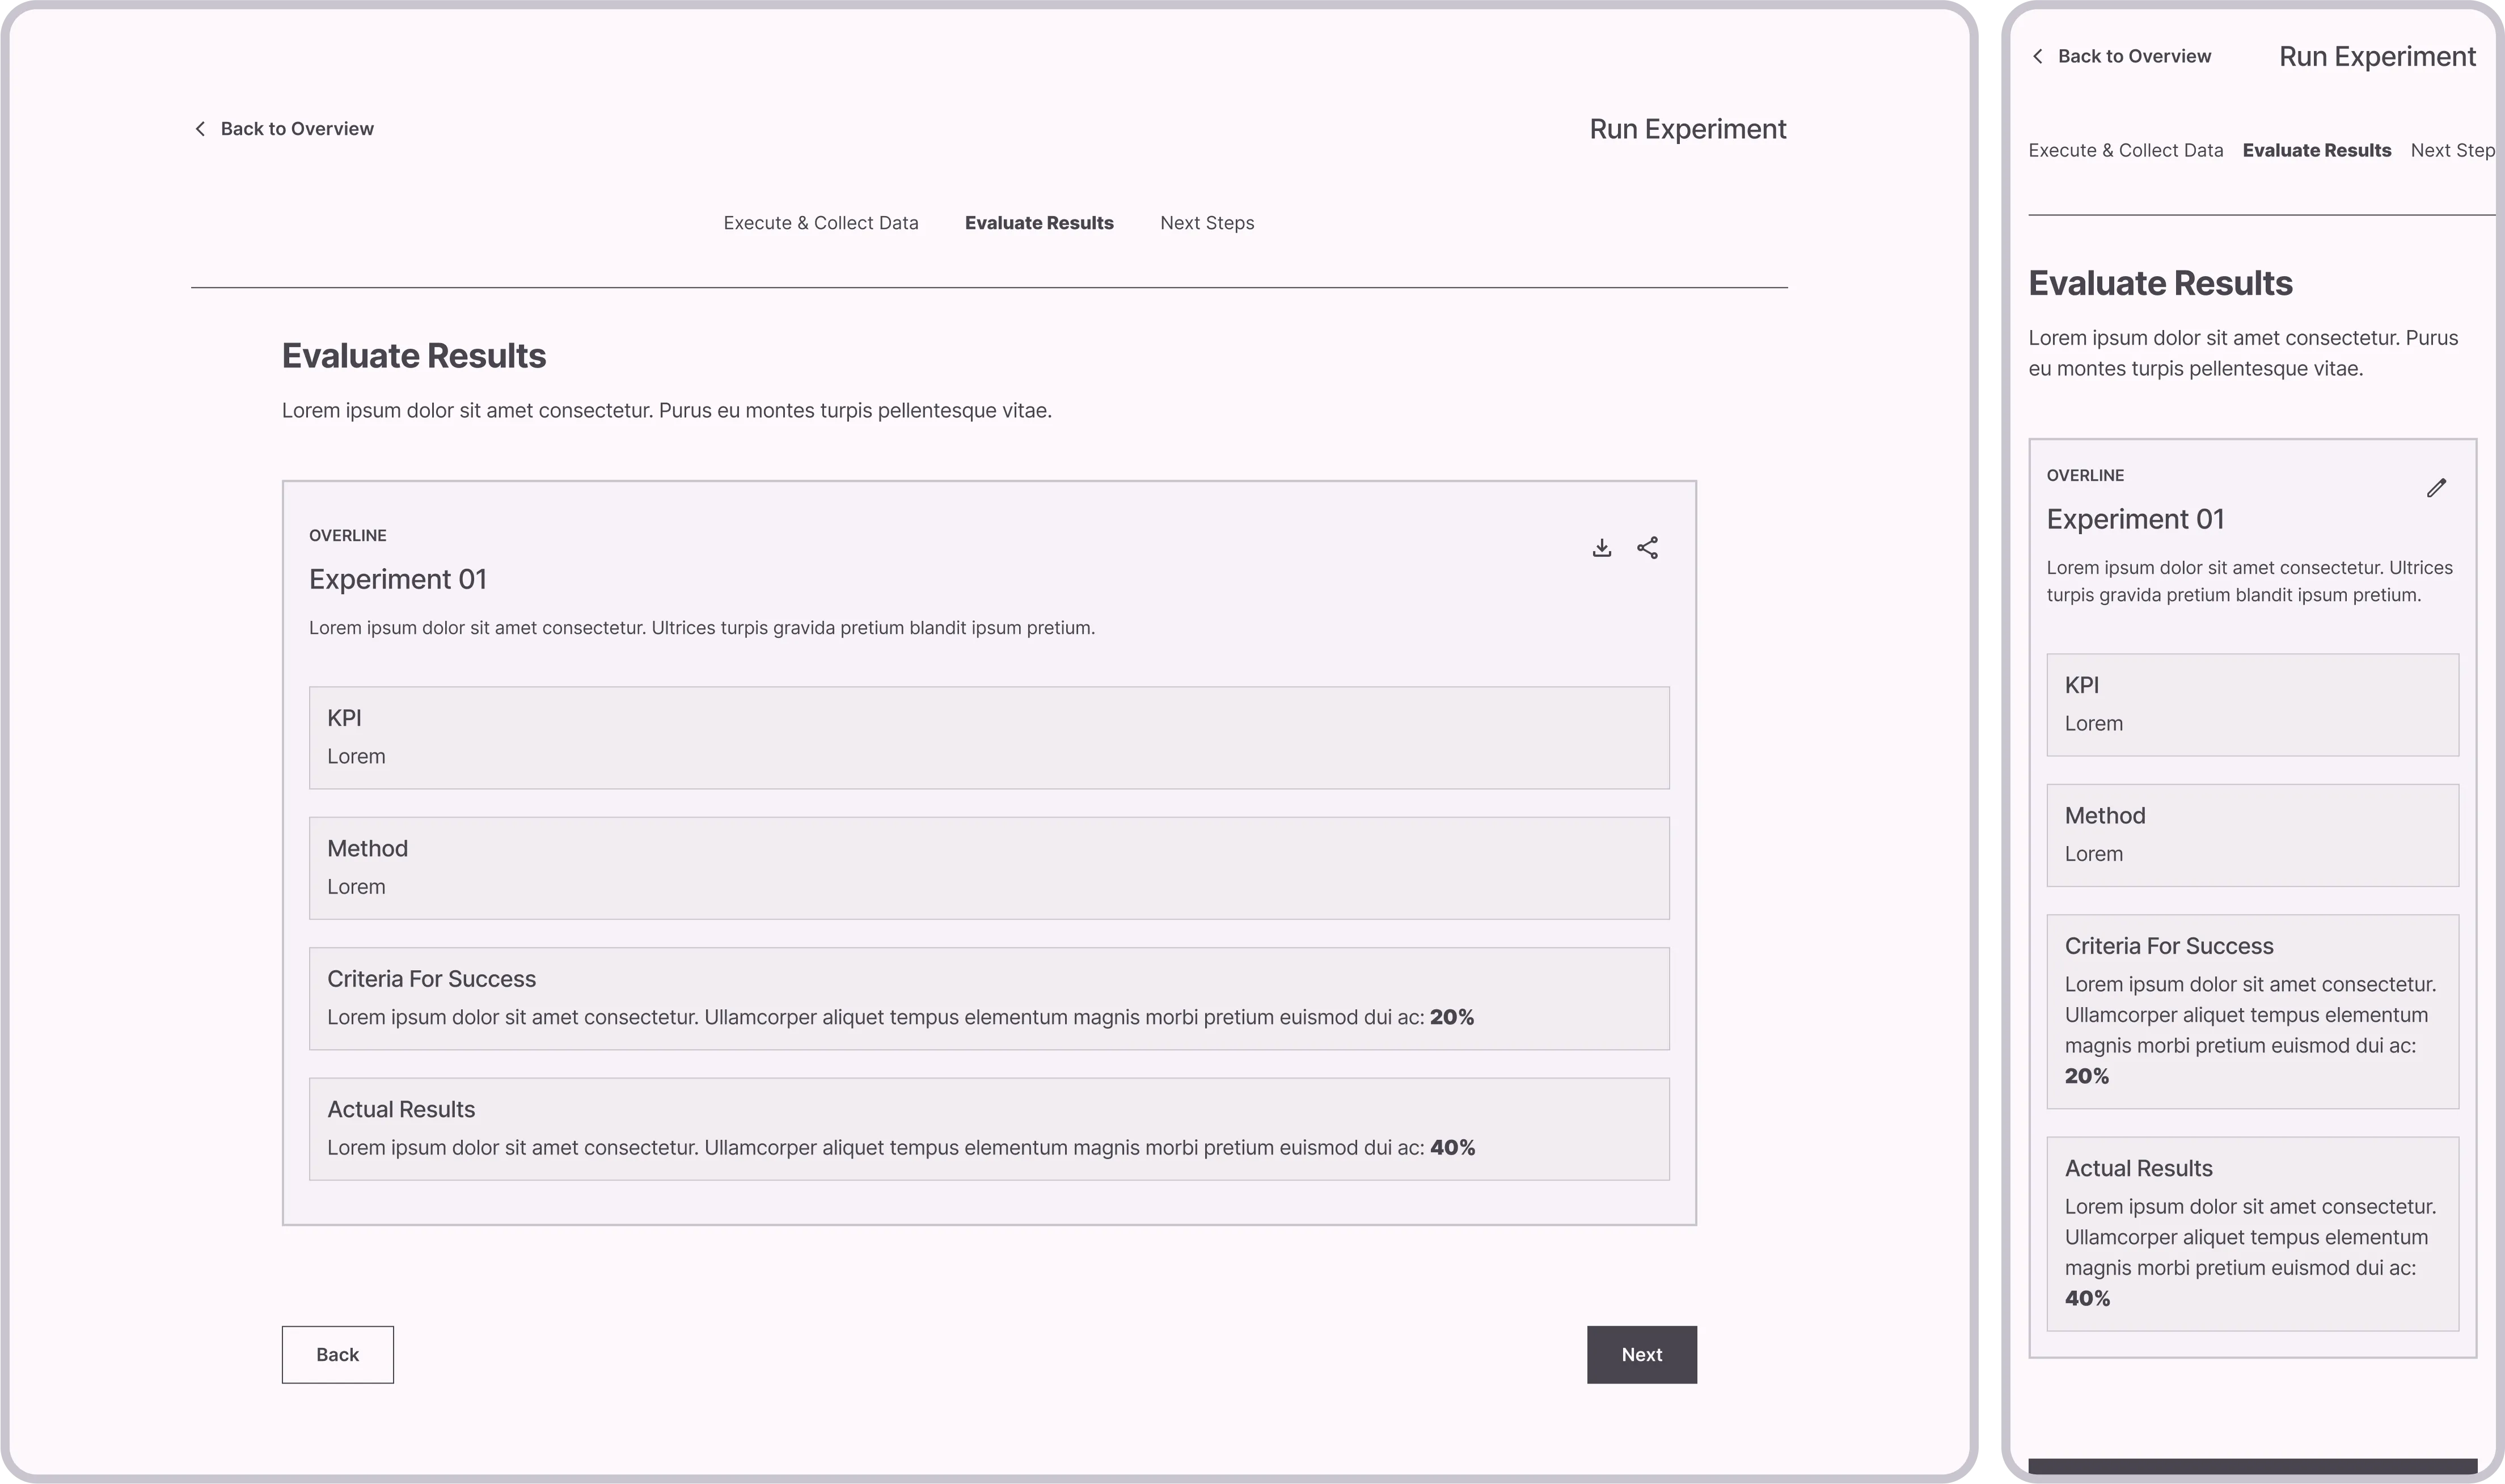Click the Back button

pos(337,1354)
